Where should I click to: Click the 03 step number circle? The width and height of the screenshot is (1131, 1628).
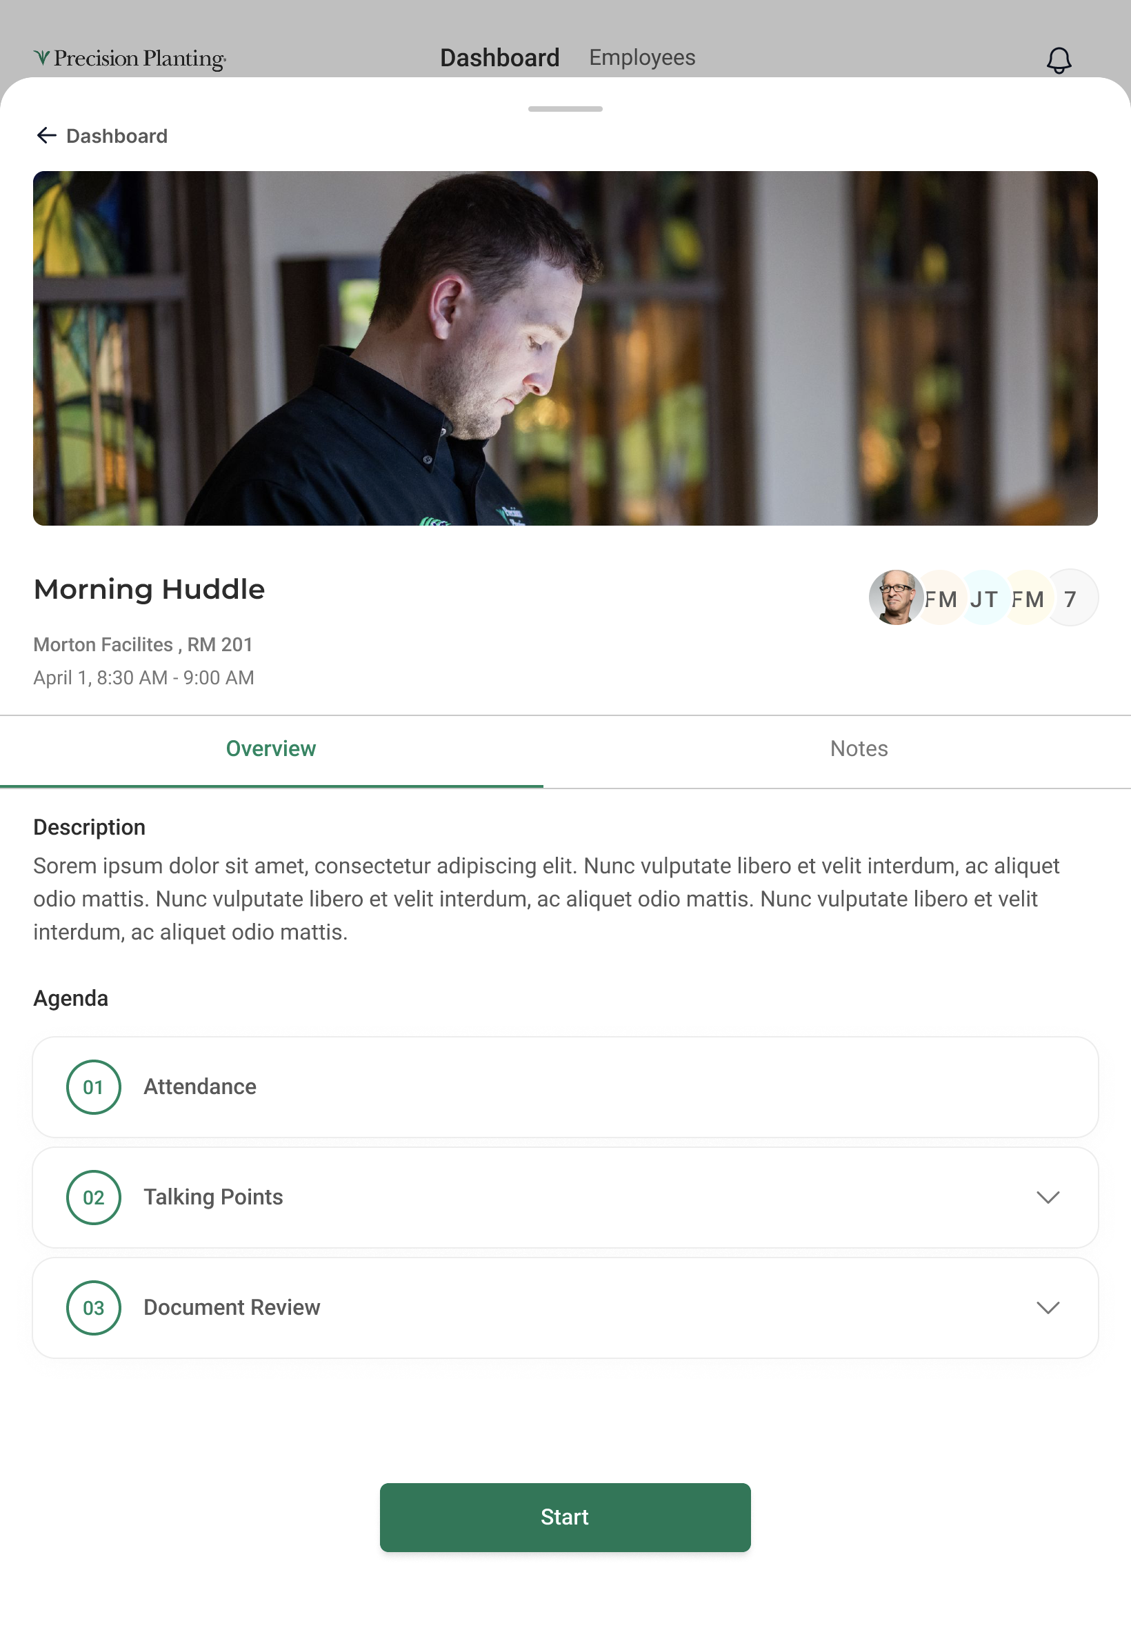tap(94, 1308)
